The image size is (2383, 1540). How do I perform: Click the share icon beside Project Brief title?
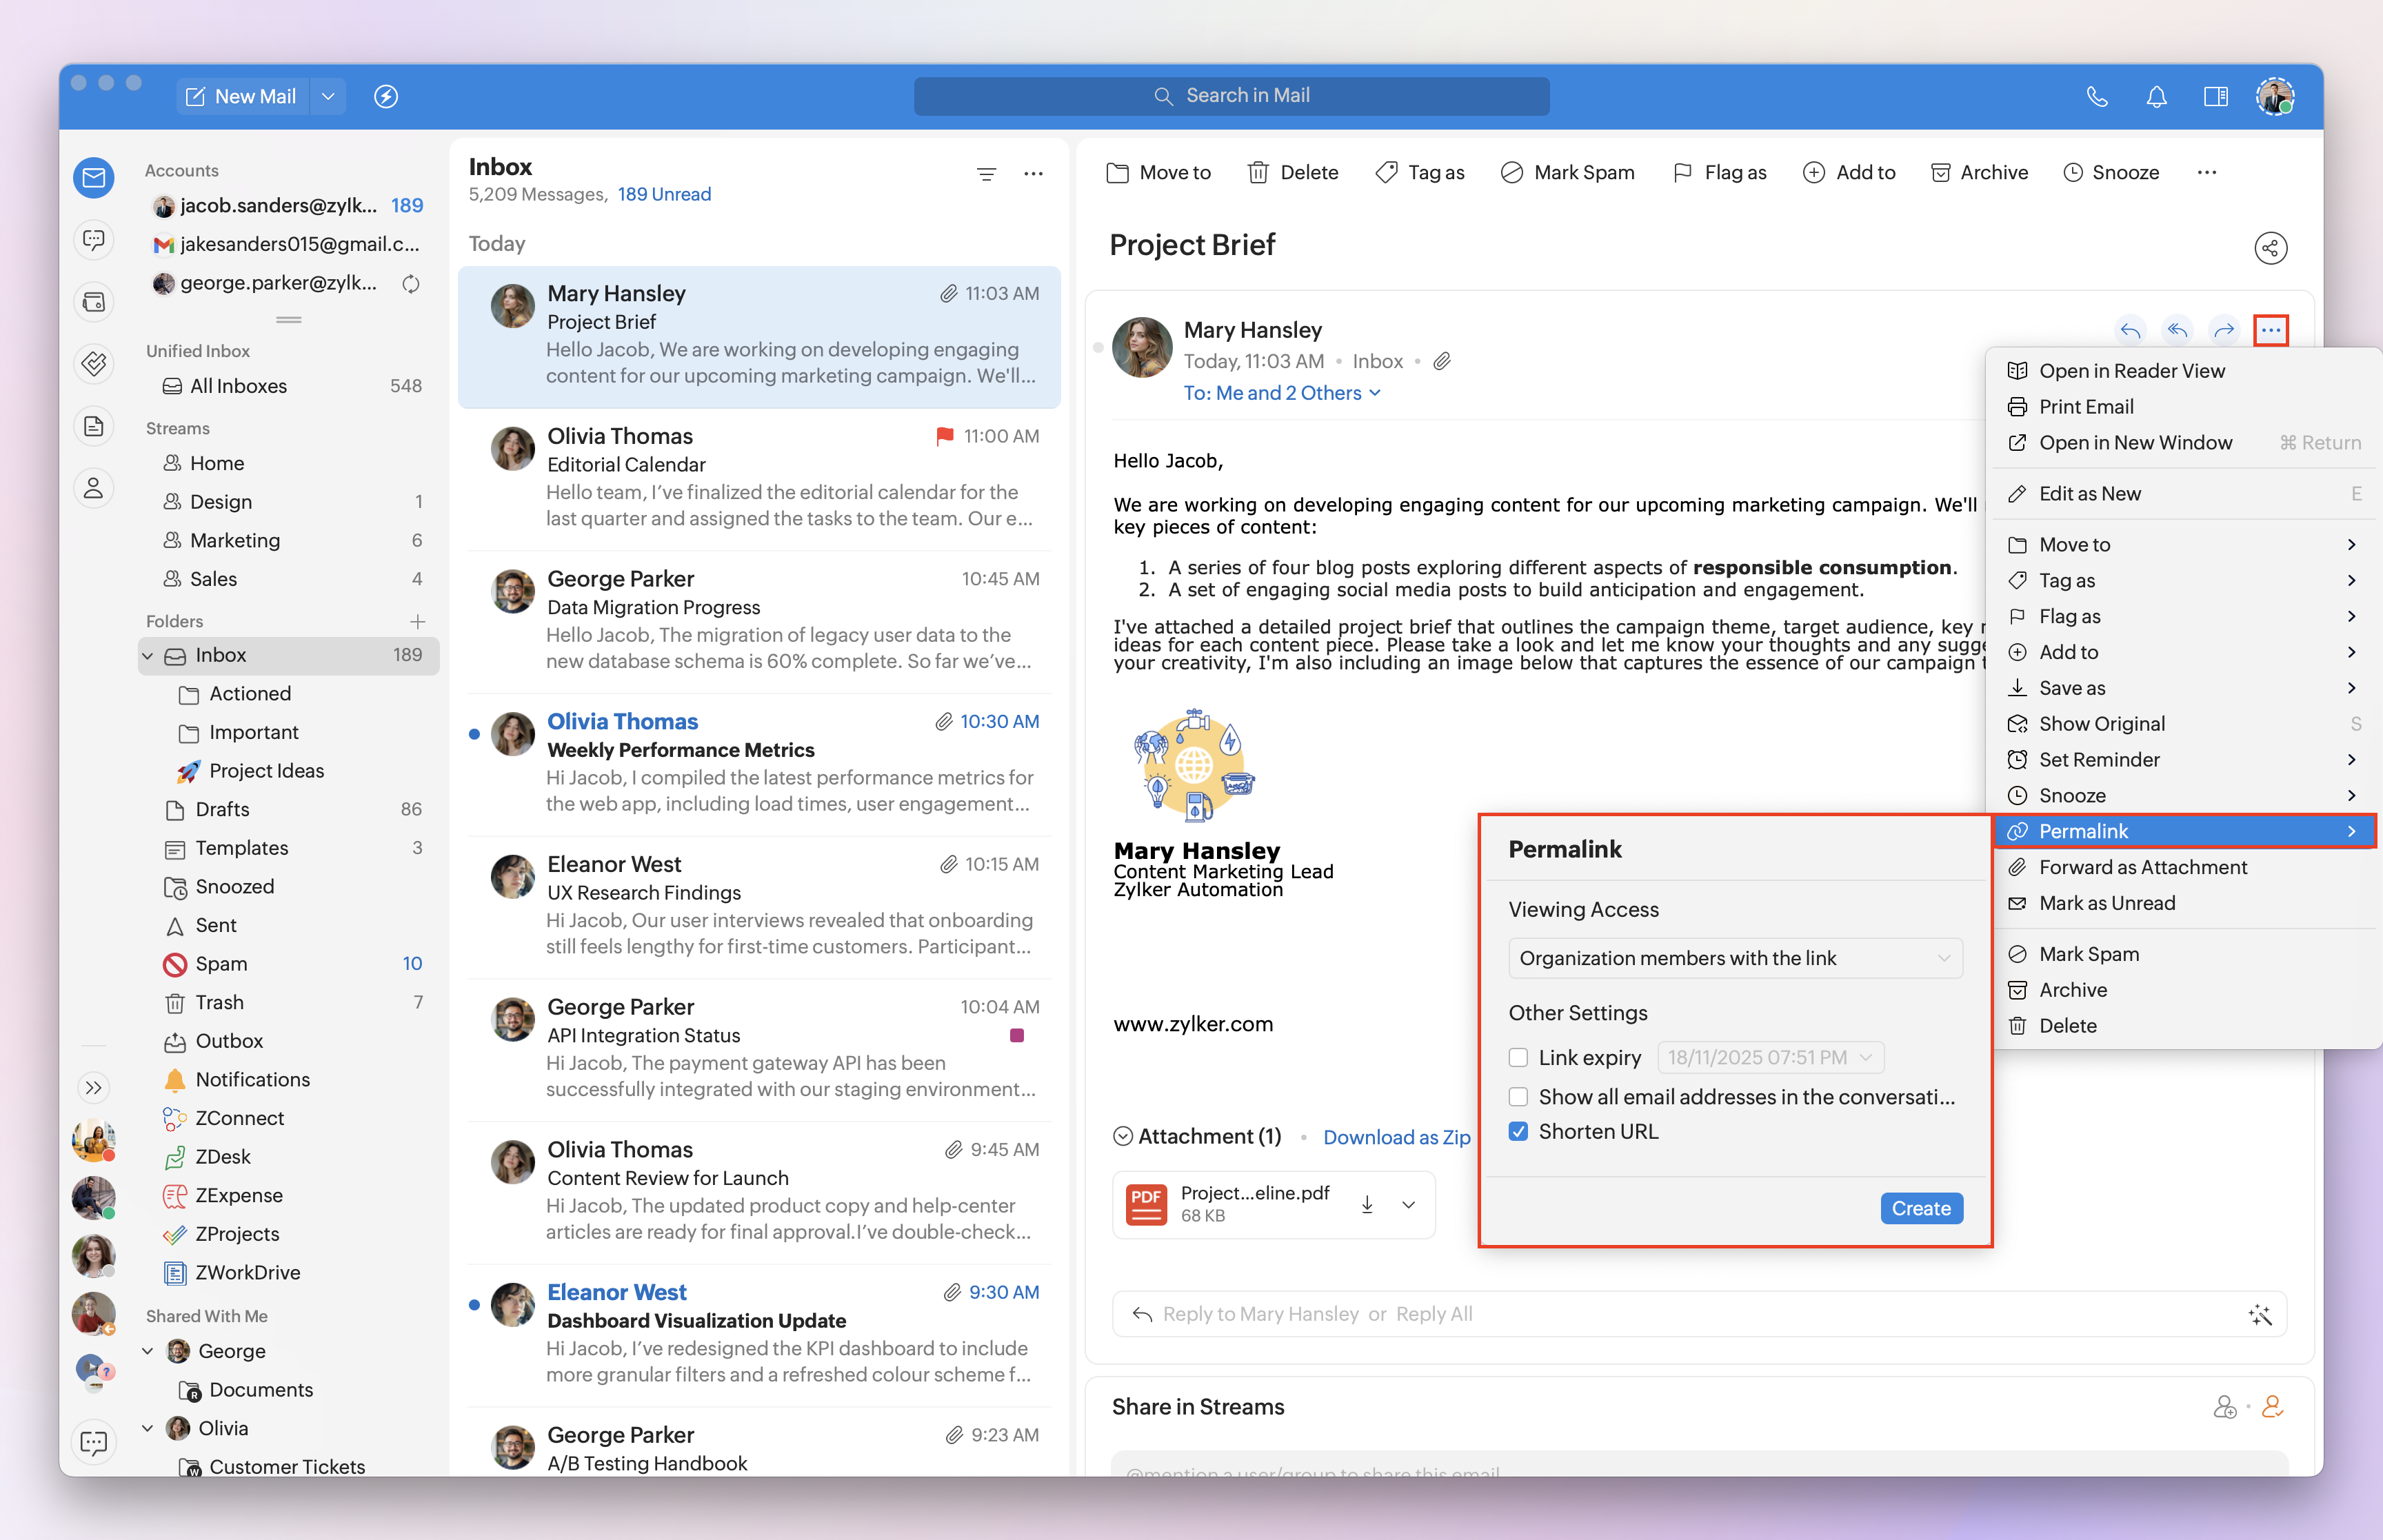(2270, 248)
